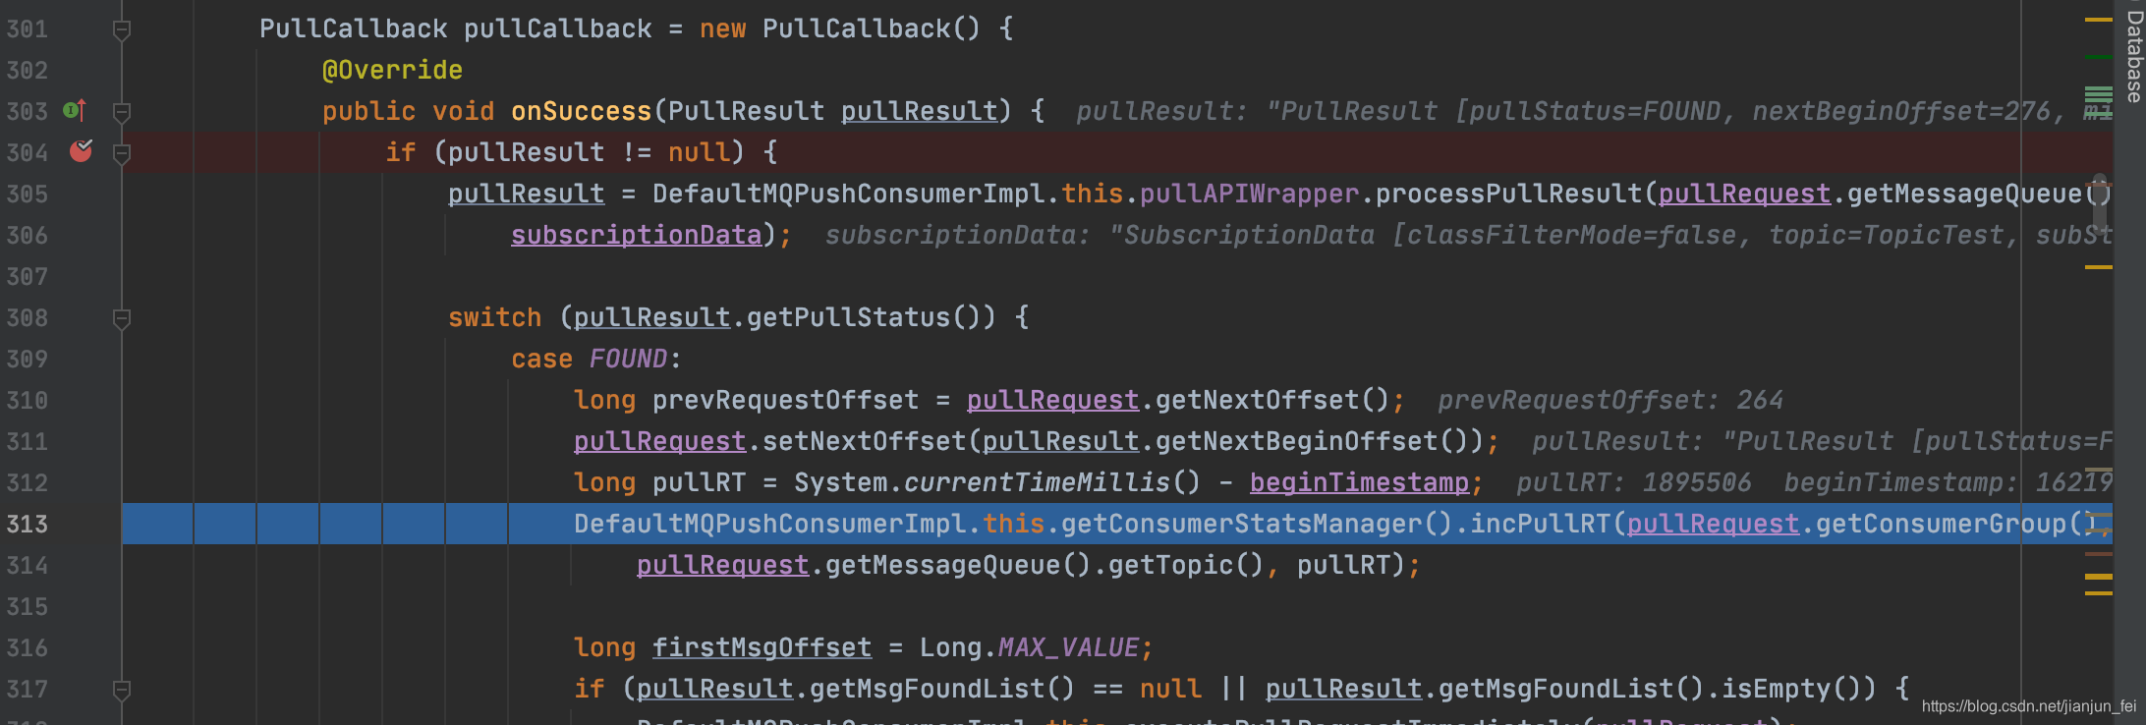Click the new PullCallback() constructor on line 301
The image size is (2146, 725).
(840, 28)
